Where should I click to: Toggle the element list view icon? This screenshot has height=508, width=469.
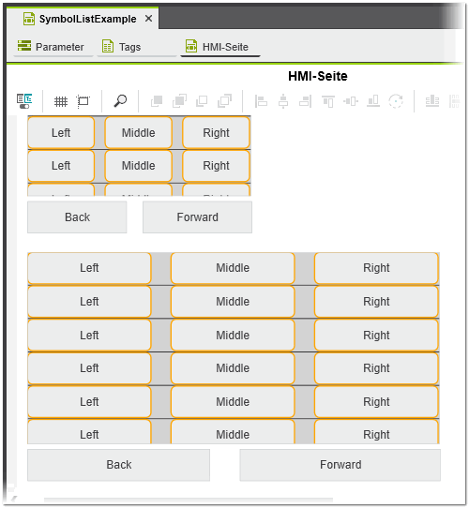(24, 101)
